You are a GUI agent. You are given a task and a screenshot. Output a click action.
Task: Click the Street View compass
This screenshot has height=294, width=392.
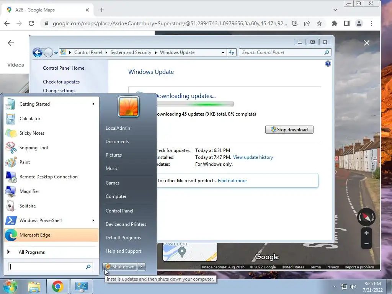[x=366, y=217]
